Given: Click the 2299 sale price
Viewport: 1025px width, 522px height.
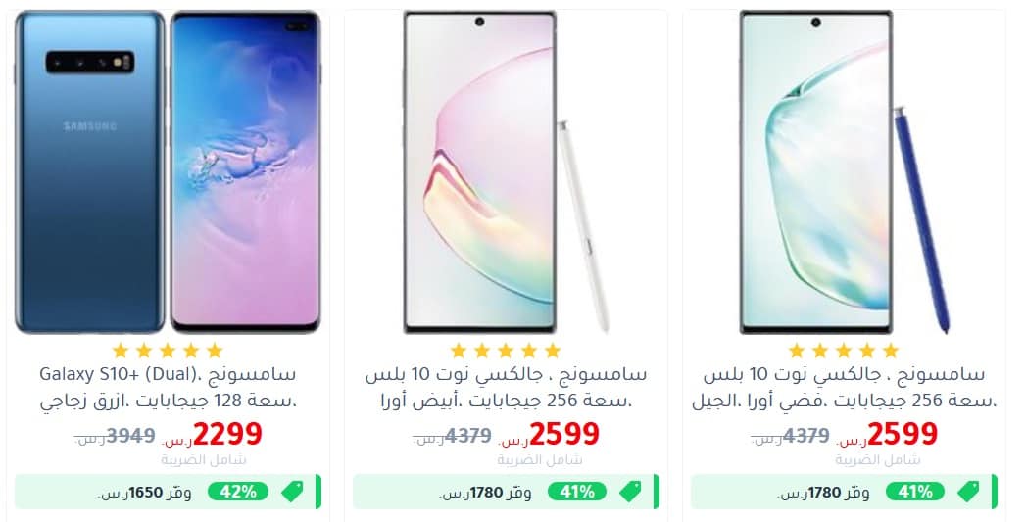Looking at the screenshot, I should tap(226, 434).
